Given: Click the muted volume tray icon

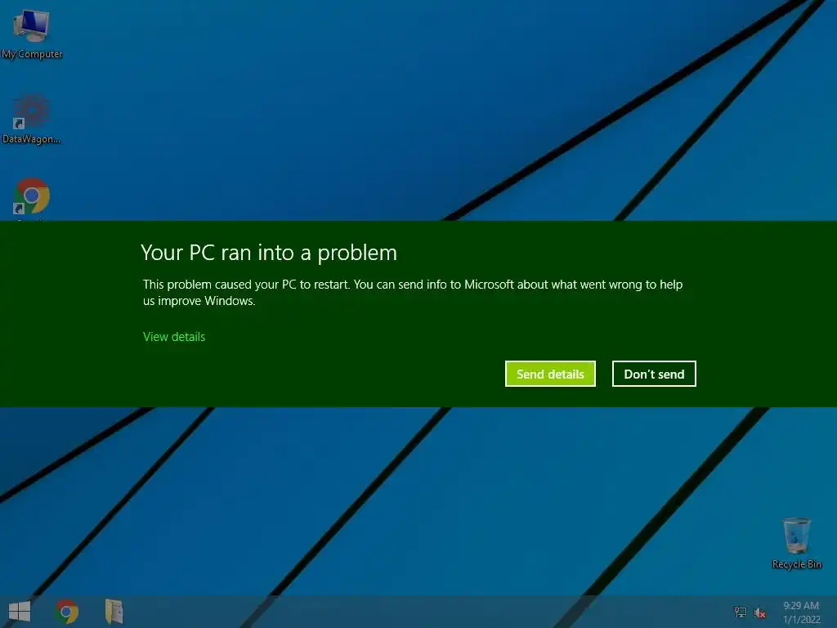Looking at the screenshot, I should [759, 612].
